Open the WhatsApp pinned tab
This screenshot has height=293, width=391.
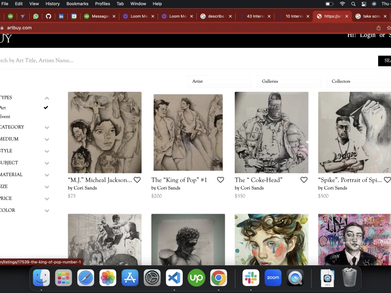[36, 16]
